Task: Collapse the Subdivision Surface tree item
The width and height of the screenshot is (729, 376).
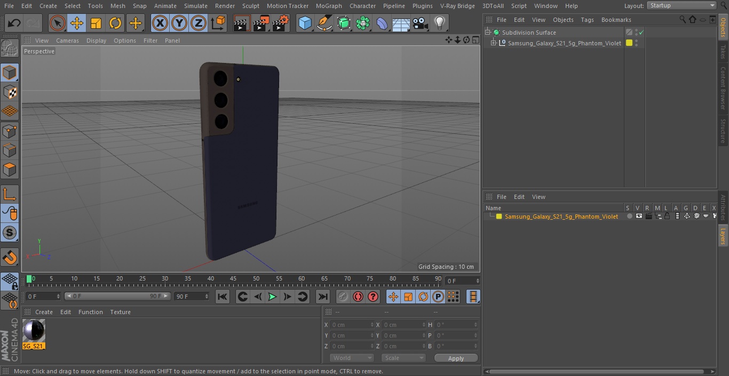Action: click(x=488, y=33)
